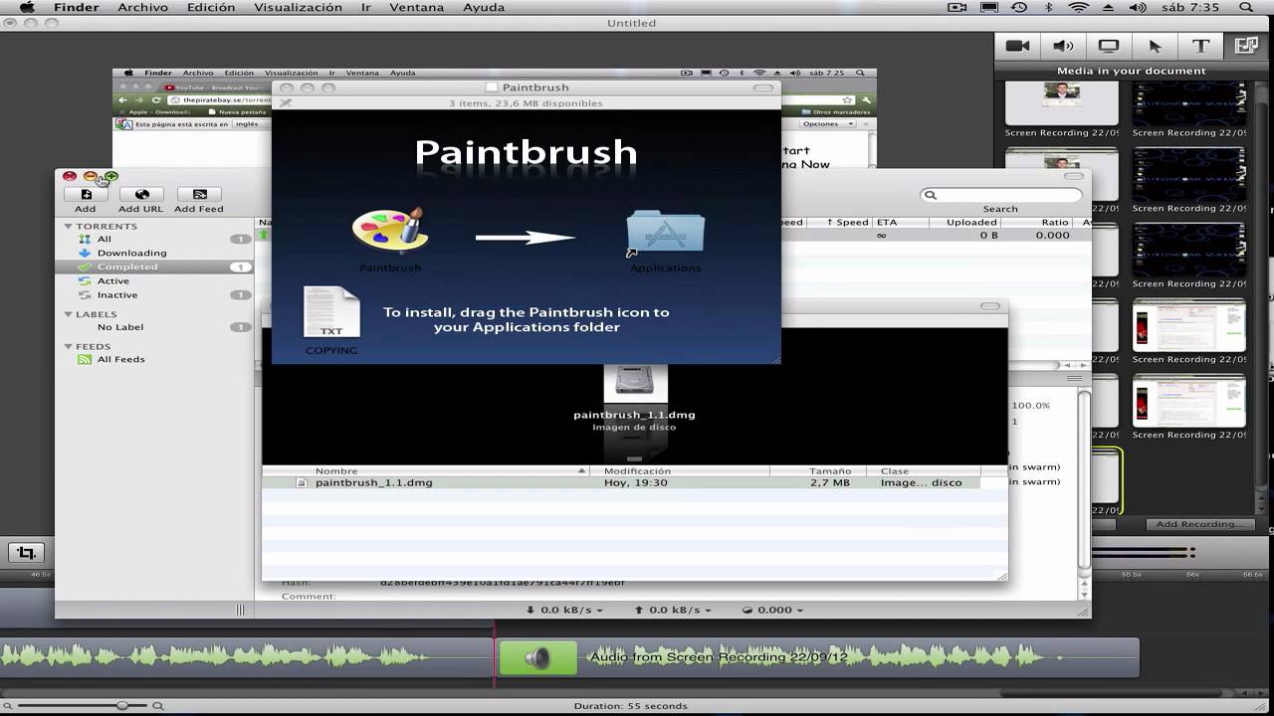Image resolution: width=1274 pixels, height=716 pixels.
Task: Click the Modificación column header
Action: 680,471
